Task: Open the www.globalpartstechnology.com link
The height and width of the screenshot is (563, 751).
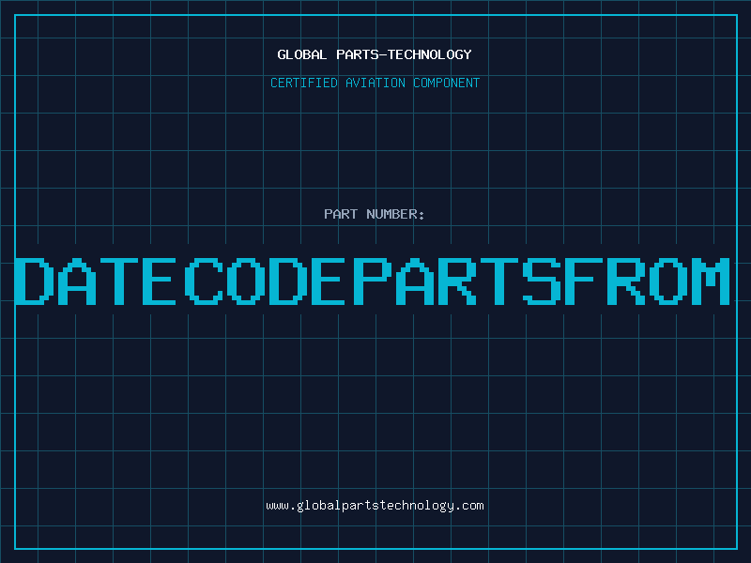Action: 375,506
